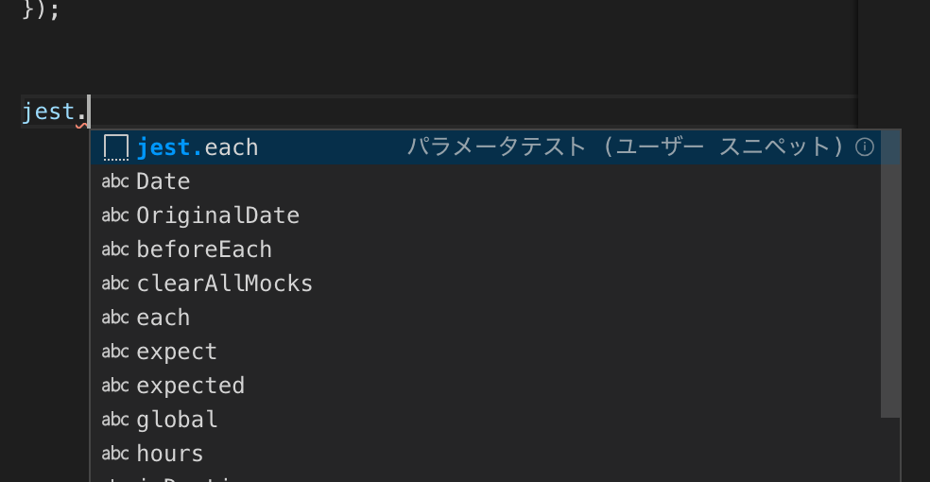Pick OriginalDate from the suggestions

click(218, 215)
